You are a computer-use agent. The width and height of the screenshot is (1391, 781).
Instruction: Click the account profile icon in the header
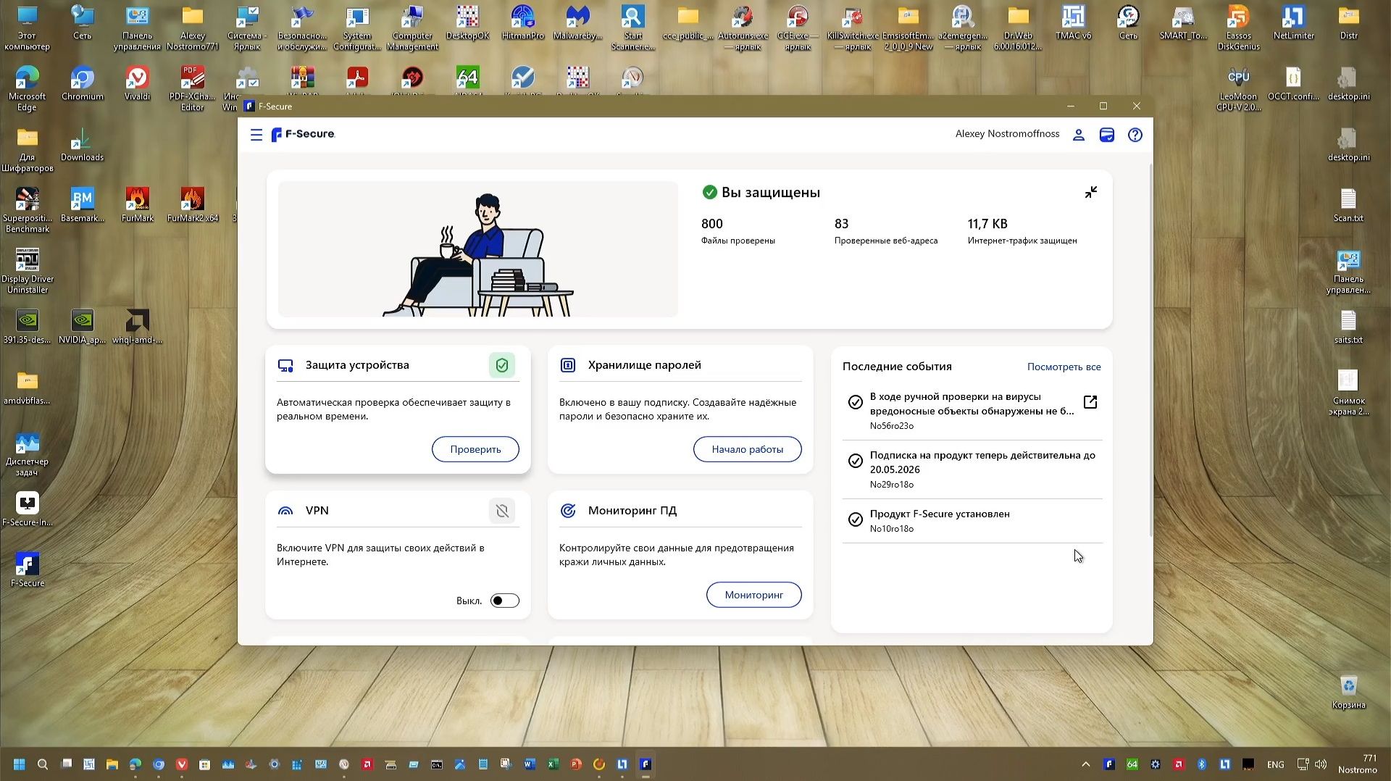[x=1079, y=135]
